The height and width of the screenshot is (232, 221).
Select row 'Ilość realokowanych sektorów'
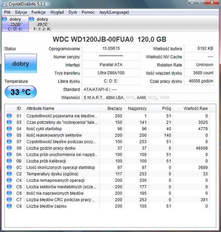(x=107, y=135)
